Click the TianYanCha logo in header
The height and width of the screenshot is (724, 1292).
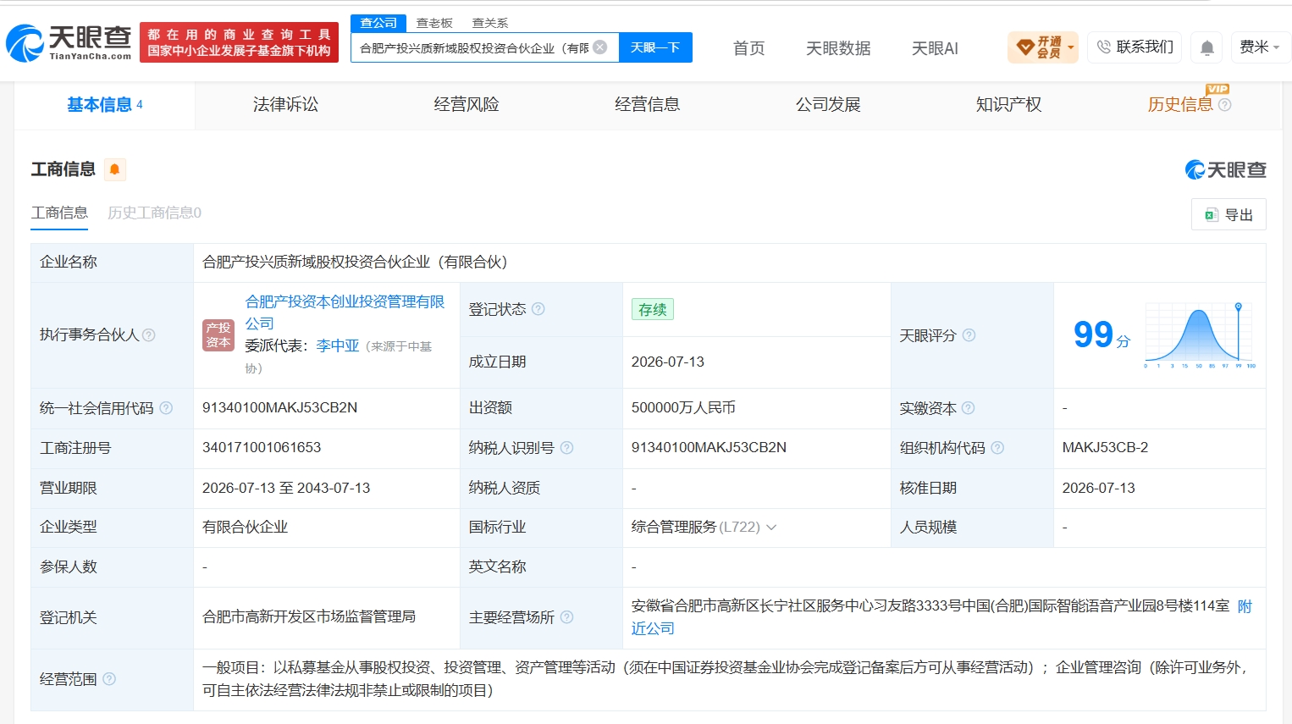click(69, 42)
